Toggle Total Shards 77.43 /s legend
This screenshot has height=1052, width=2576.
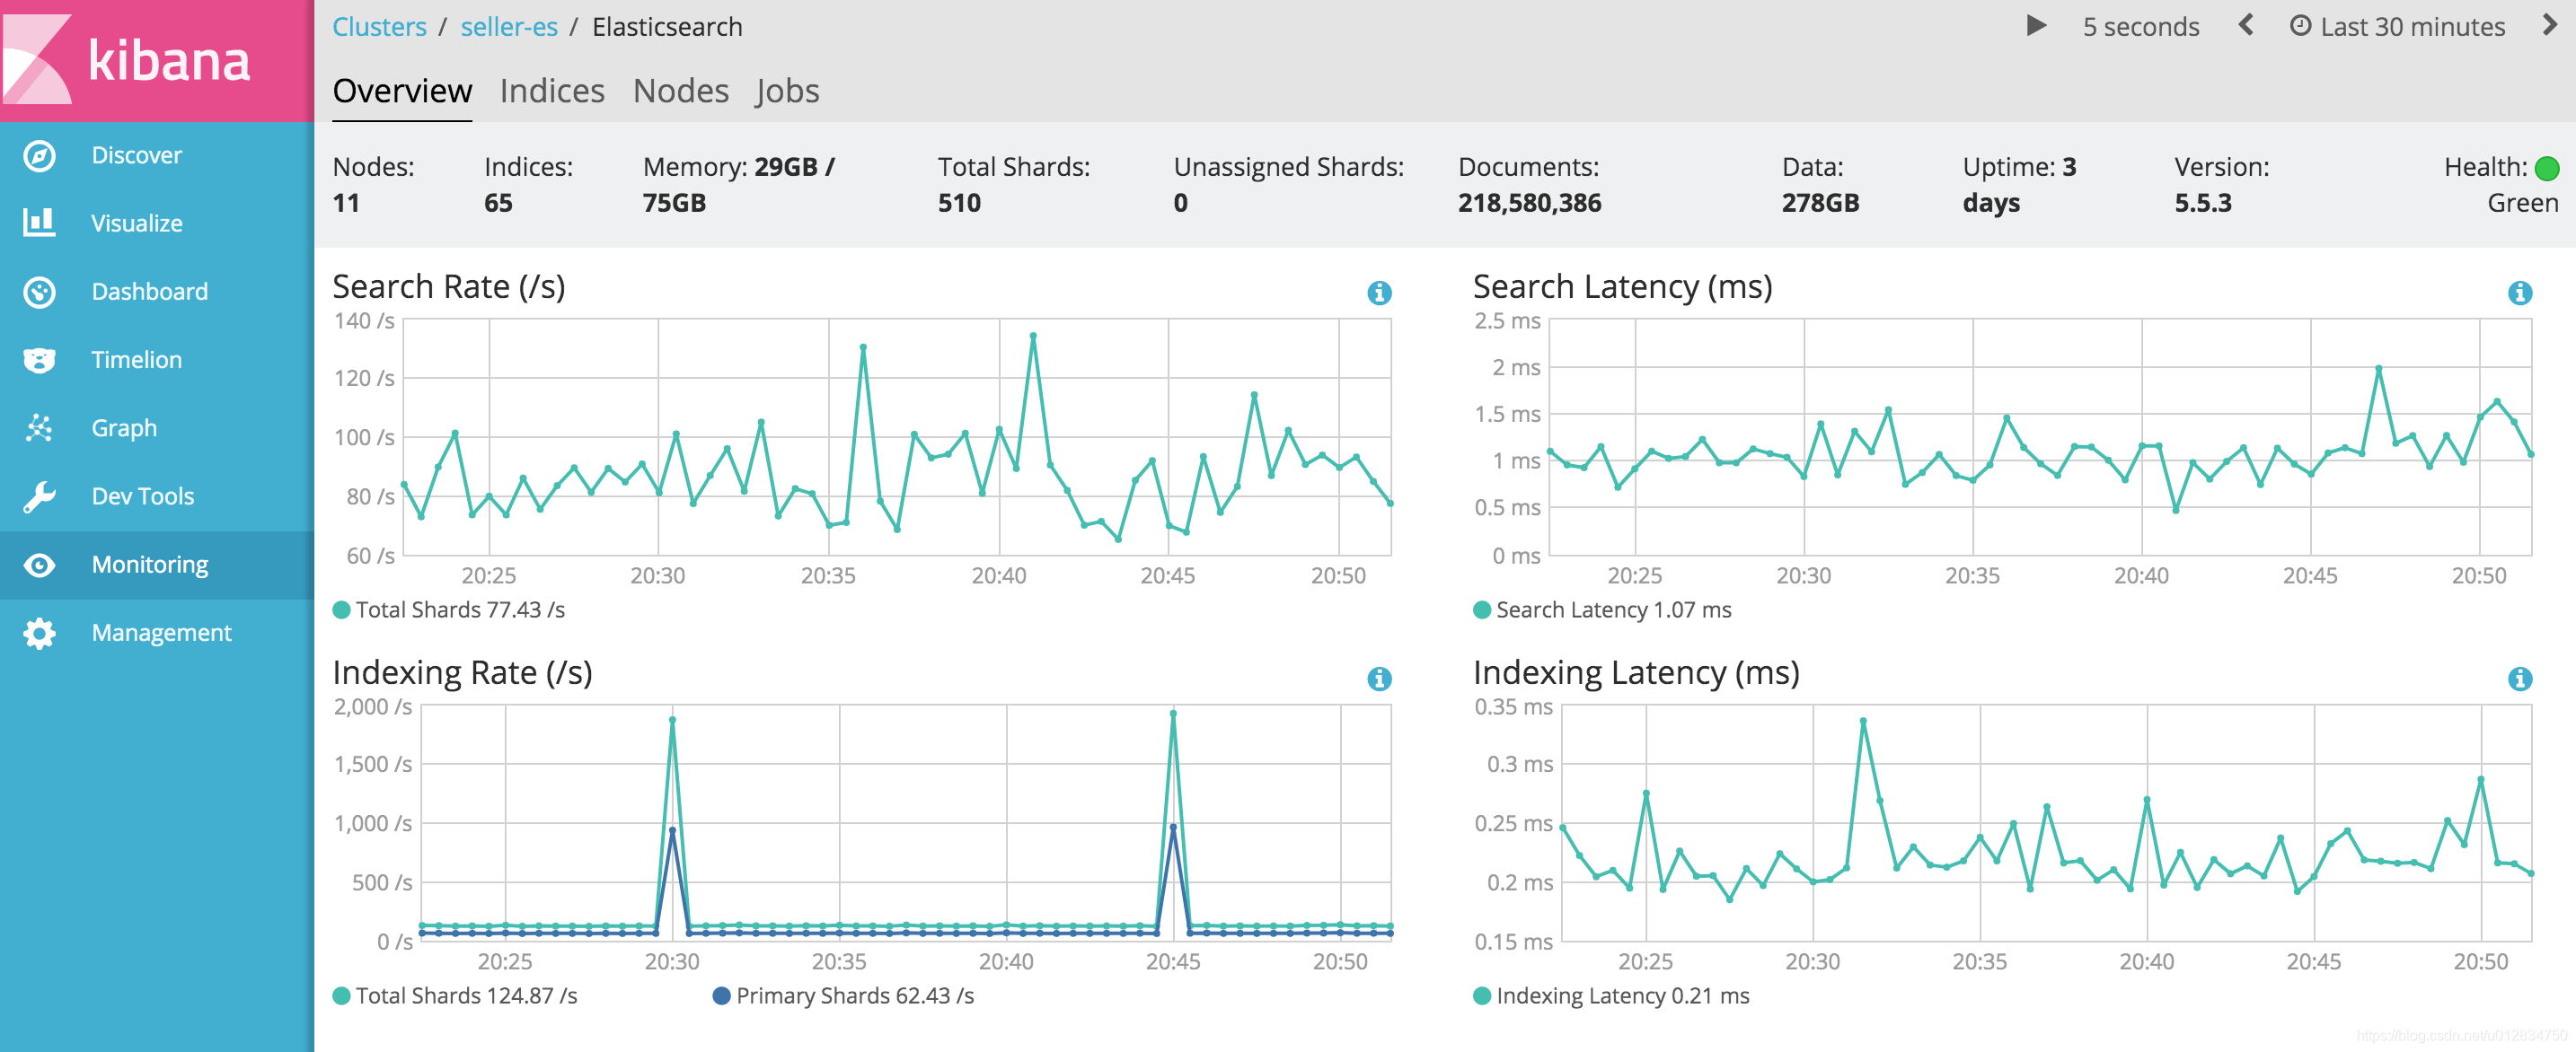coord(449,609)
